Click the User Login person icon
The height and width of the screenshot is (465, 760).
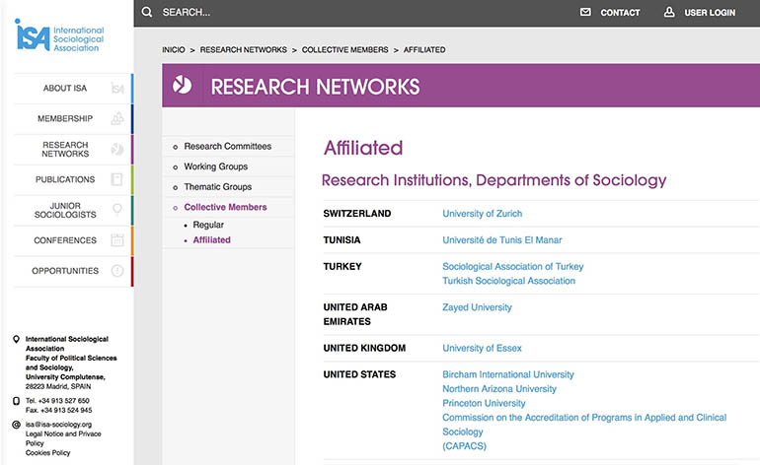pyautogui.click(x=669, y=12)
